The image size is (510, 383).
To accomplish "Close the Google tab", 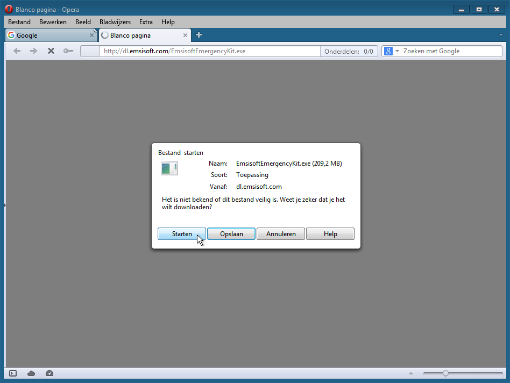I will click(91, 35).
